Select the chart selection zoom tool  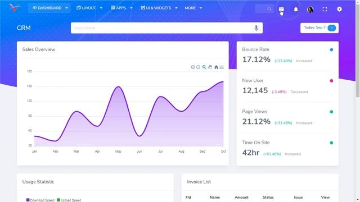(204, 67)
